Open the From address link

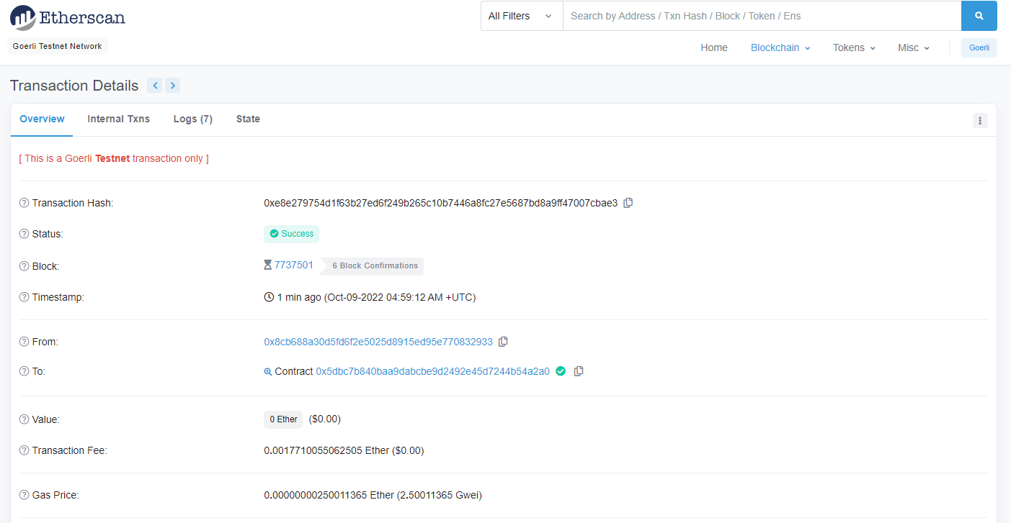point(378,342)
